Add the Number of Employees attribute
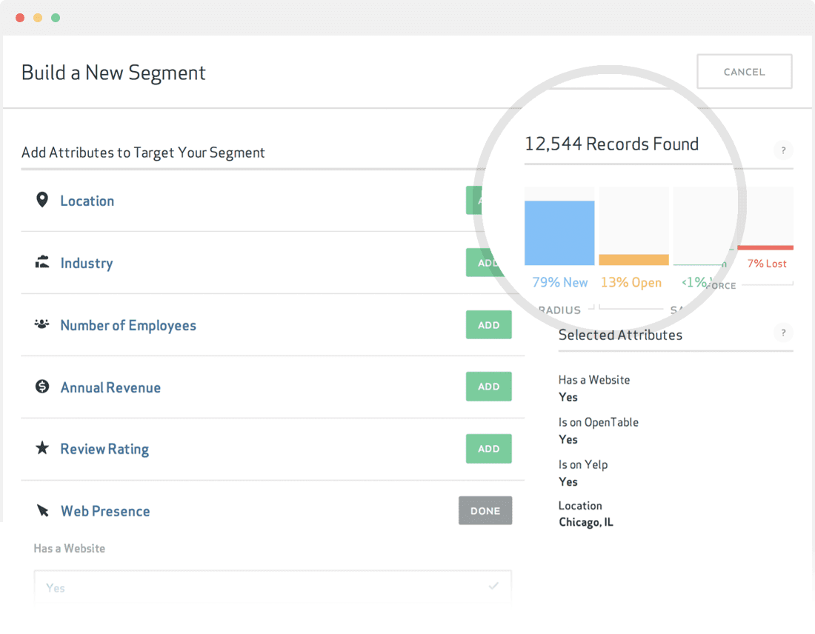Viewport: 815px width, 634px height. (x=488, y=325)
